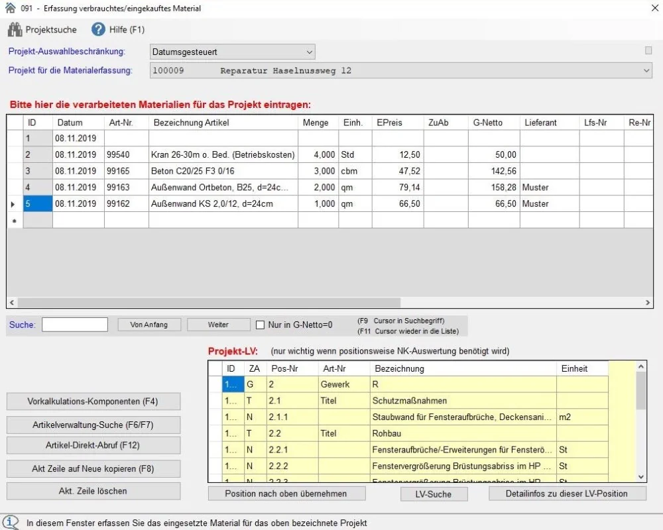Viewport: 663px width, 530px height.
Task: Click Artikelverwaltung-Suche (F6/F7) button
Action: tap(93, 425)
